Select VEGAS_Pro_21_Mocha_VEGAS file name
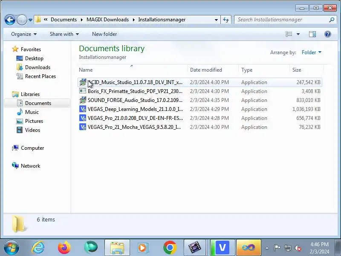This screenshot has height=256, width=341. coord(134,127)
